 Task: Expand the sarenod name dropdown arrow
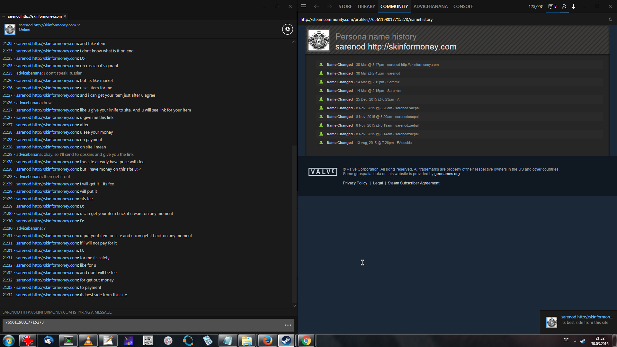click(79, 25)
